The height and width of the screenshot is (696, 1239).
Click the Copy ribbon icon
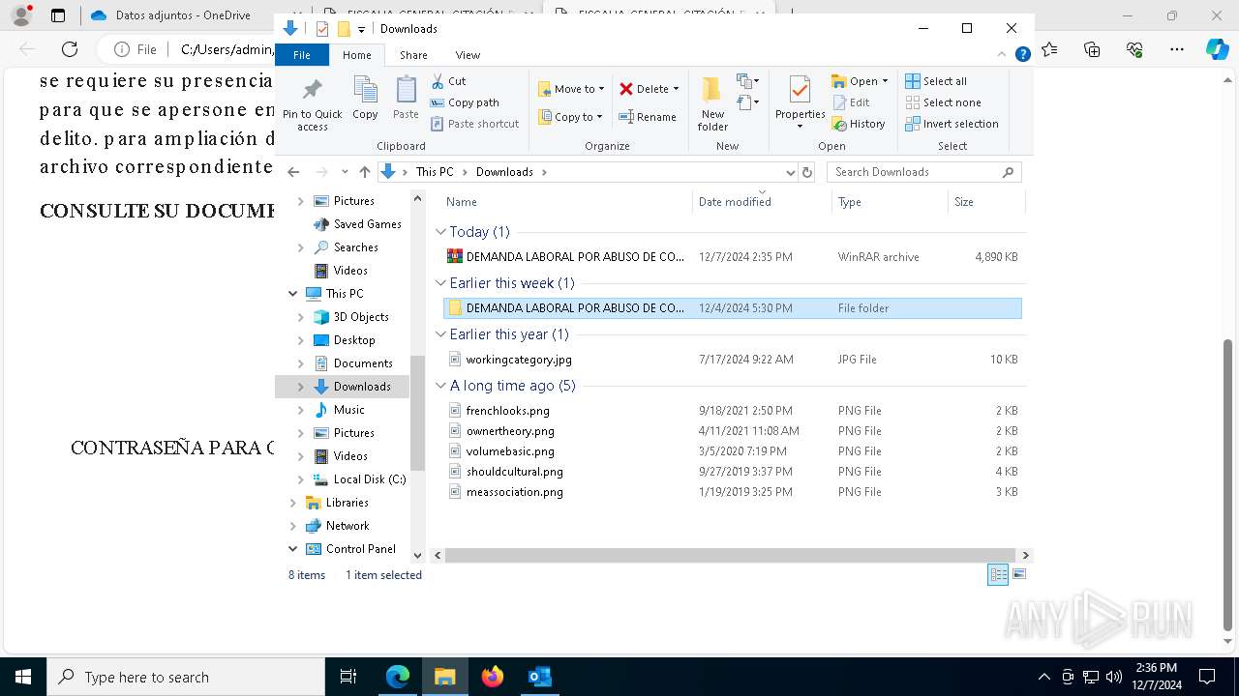(365, 99)
